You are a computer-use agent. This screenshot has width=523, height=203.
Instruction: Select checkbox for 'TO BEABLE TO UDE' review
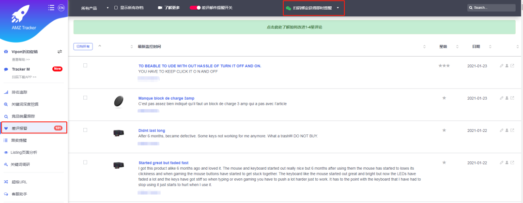[85, 66]
